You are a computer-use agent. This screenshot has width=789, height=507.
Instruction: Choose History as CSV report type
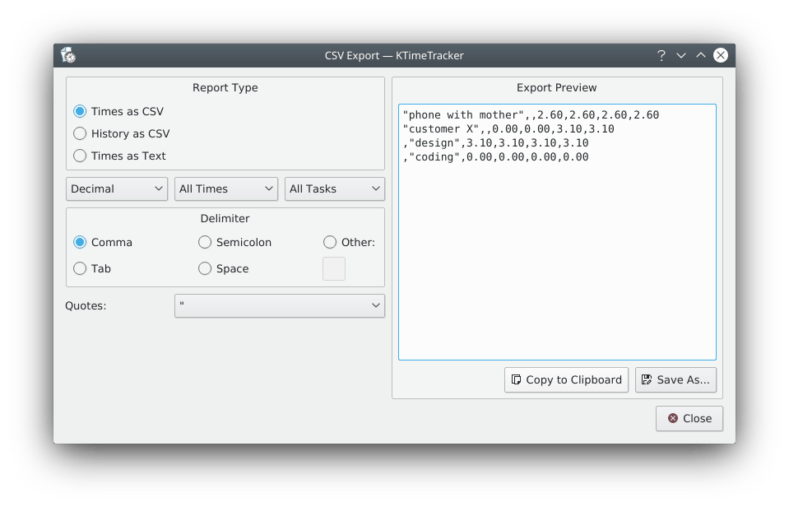pos(80,133)
